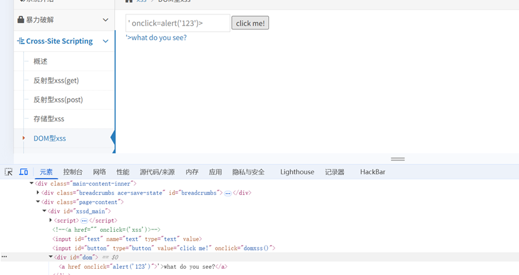Click the lock icon beside 暴力破解
Viewport: 519px width, 275px height.
21,19
